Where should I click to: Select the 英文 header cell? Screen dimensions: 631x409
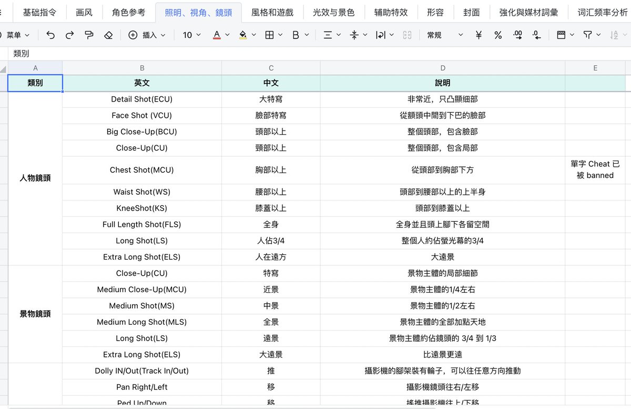pyautogui.click(x=142, y=83)
